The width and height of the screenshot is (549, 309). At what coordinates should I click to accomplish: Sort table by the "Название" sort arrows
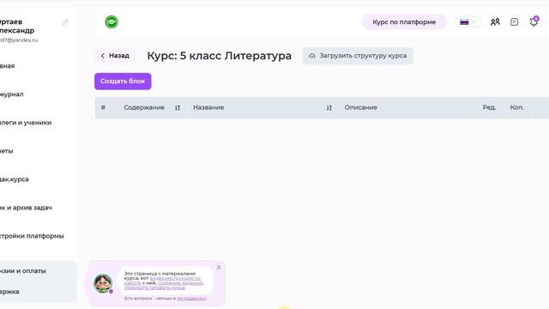329,108
